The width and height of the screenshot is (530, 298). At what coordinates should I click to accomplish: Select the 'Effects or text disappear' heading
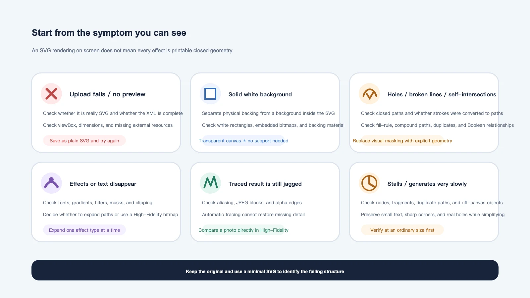[103, 184]
